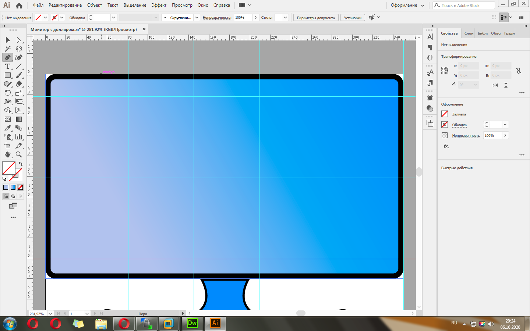Viewport: 530px width, 331px height.
Task: Swap fill and stroke colors arrow
Action: [x=21, y=164]
